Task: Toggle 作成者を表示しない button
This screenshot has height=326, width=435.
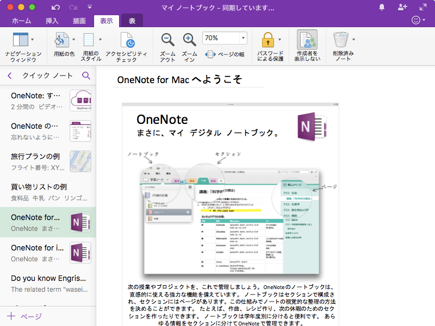Action: [307, 46]
